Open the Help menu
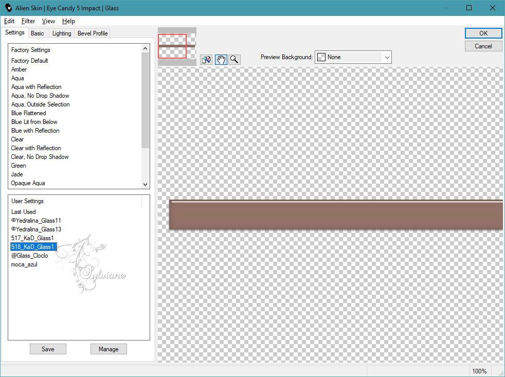This screenshot has width=505, height=377. (x=68, y=21)
